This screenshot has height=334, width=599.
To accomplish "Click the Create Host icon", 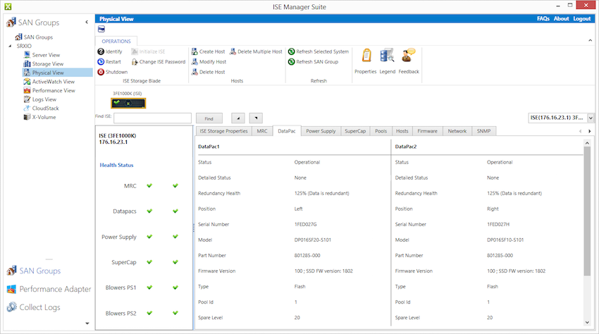I will click(x=194, y=51).
